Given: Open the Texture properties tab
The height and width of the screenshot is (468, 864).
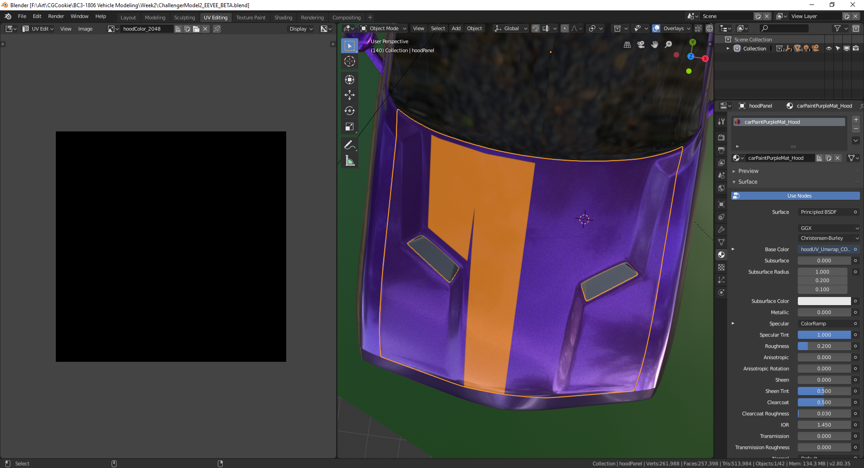Looking at the screenshot, I should tap(721, 267).
